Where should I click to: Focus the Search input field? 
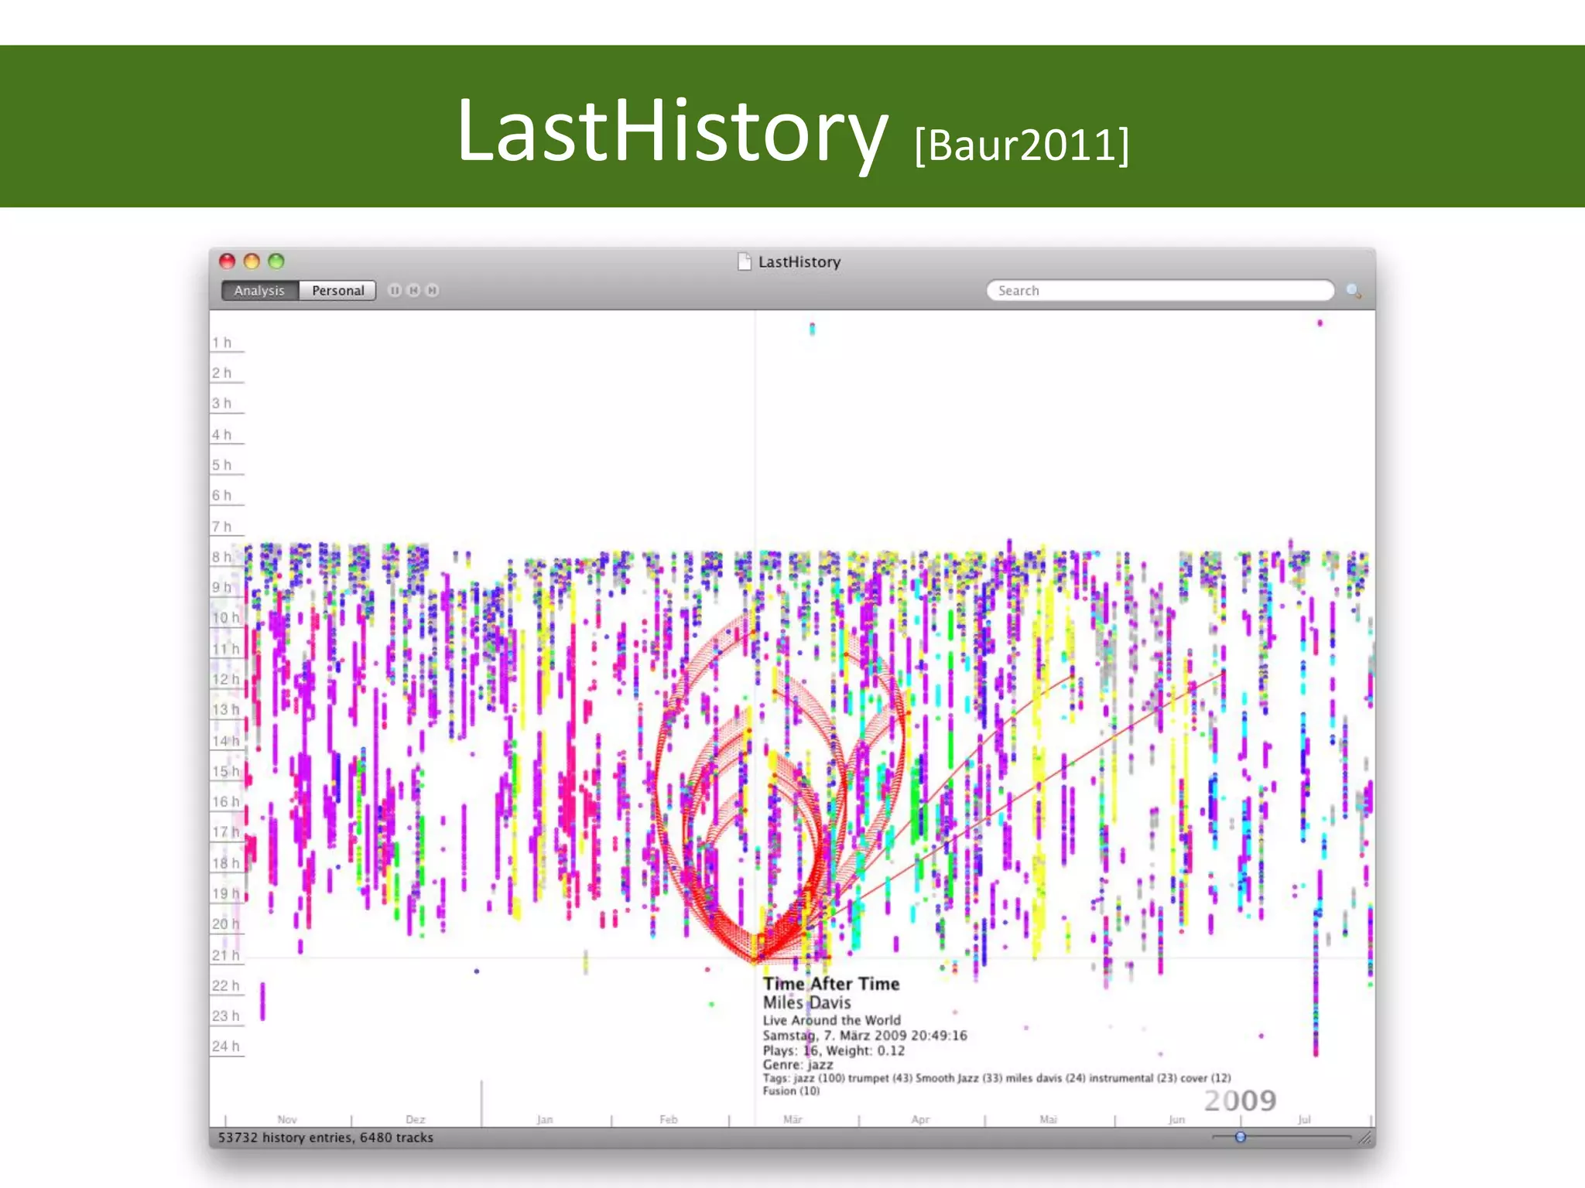[x=1160, y=290]
